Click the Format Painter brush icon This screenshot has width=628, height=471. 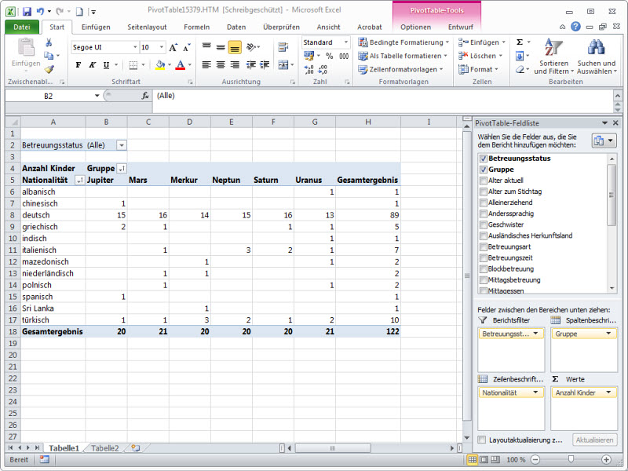pyautogui.click(x=49, y=69)
